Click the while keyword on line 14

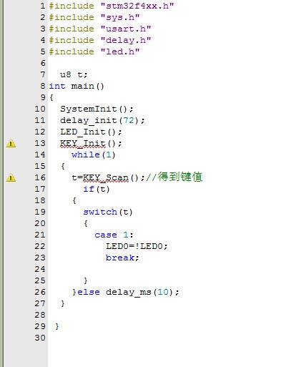(x=86, y=155)
